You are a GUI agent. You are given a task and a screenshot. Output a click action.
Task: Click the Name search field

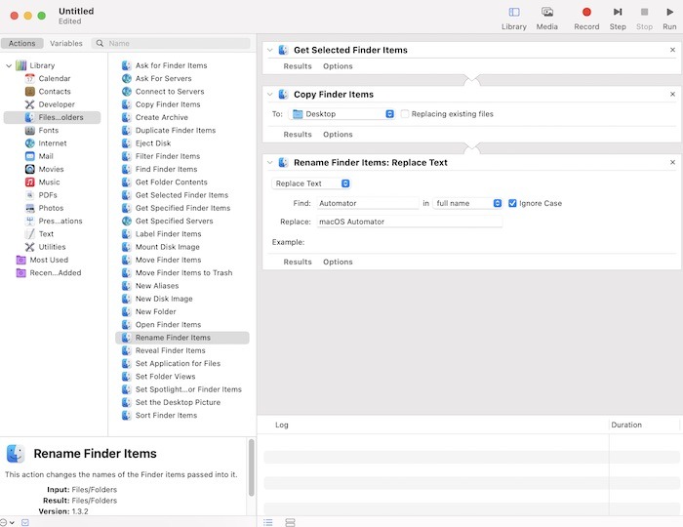pos(171,43)
